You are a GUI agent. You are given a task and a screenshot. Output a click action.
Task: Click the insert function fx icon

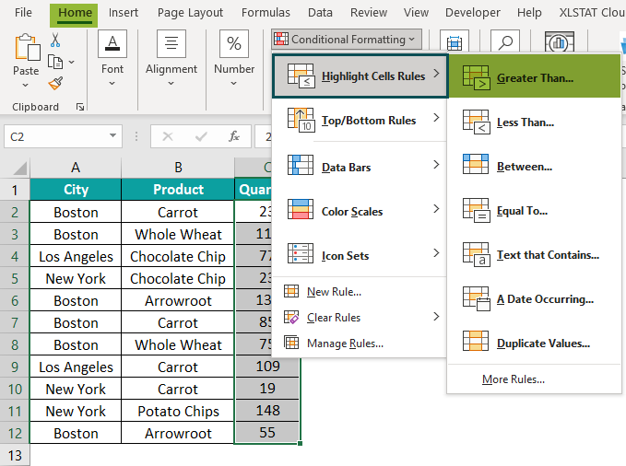pyautogui.click(x=234, y=136)
